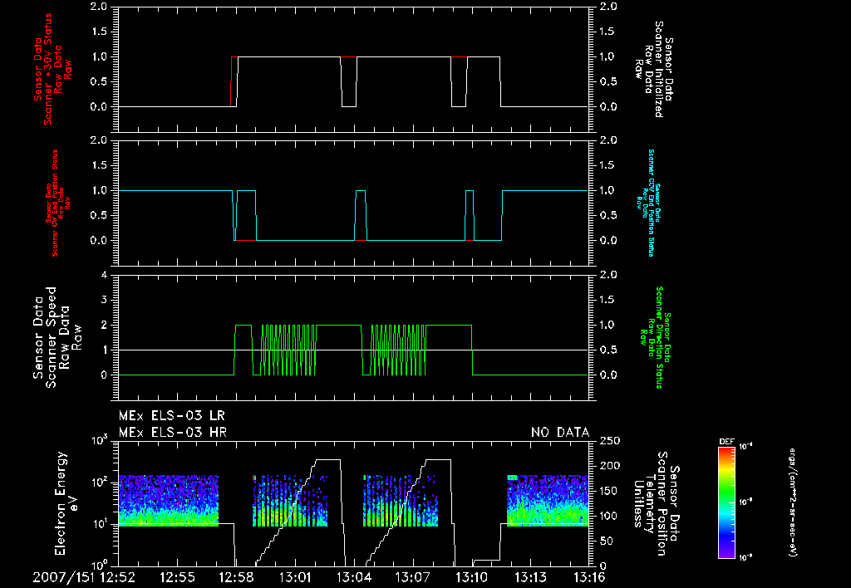Click the "13:07" time axis label

(413, 577)
